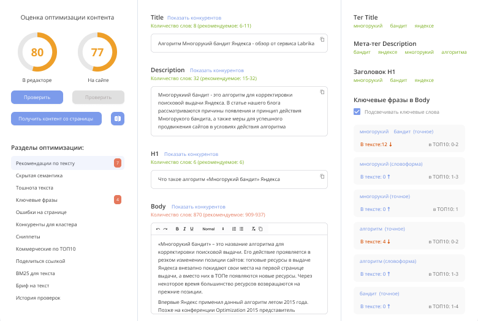The height and width of the screenshot is (321, 478).
Task: Click 'Получить контент со страницы' button
Action: (x=56, y=119)
